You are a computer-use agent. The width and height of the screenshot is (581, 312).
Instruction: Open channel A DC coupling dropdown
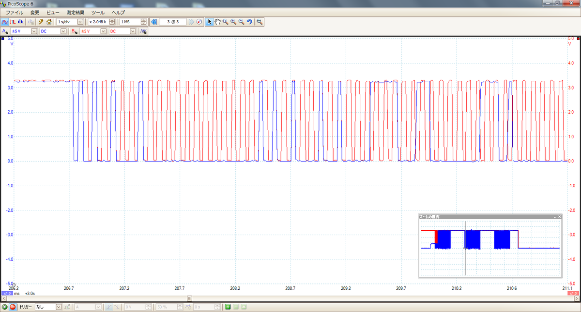click(63, 31)
